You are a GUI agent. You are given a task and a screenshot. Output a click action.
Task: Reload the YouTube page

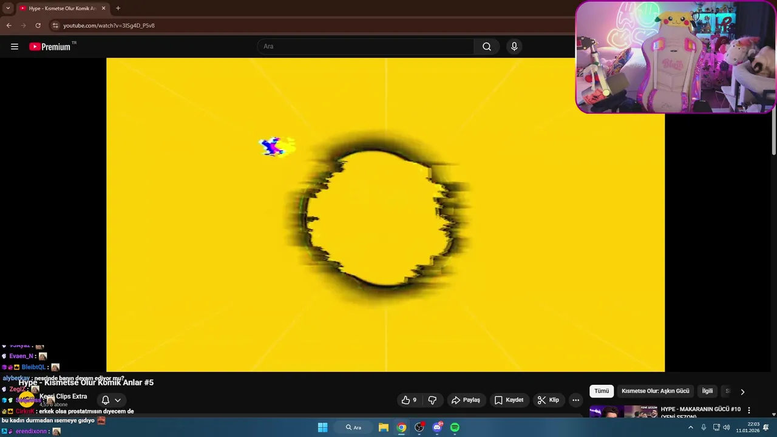(x=38, y=25)
